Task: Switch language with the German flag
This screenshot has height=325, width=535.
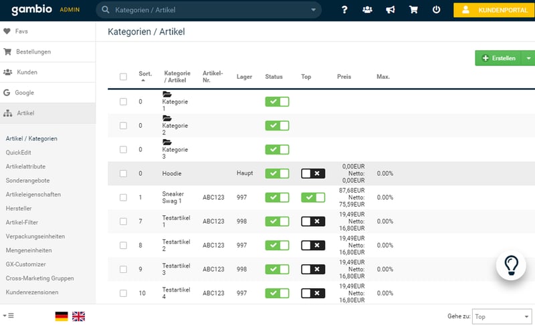Action: point(62,316)
